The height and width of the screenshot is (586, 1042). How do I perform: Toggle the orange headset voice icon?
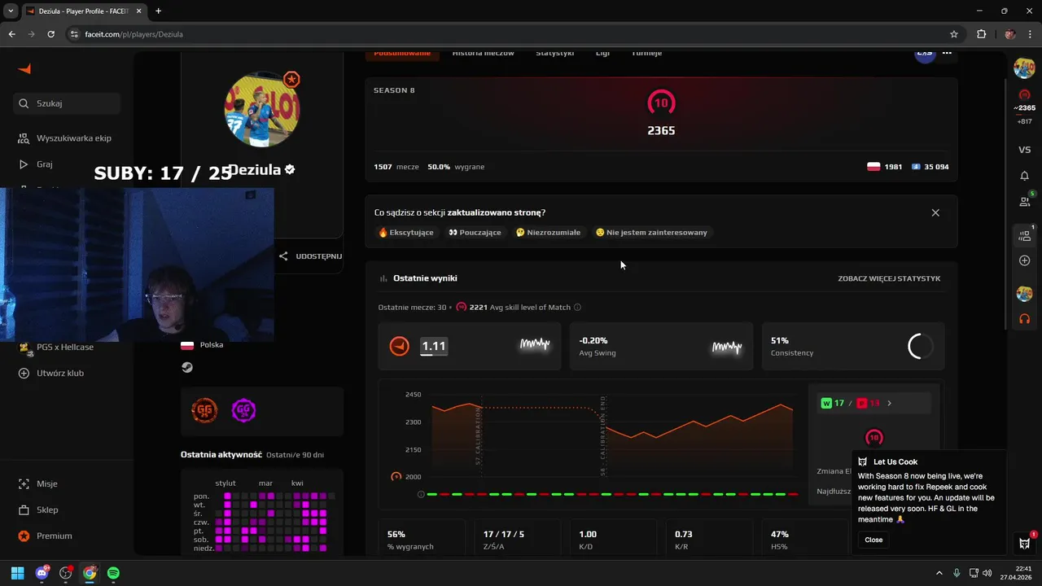coord(1024,318)
